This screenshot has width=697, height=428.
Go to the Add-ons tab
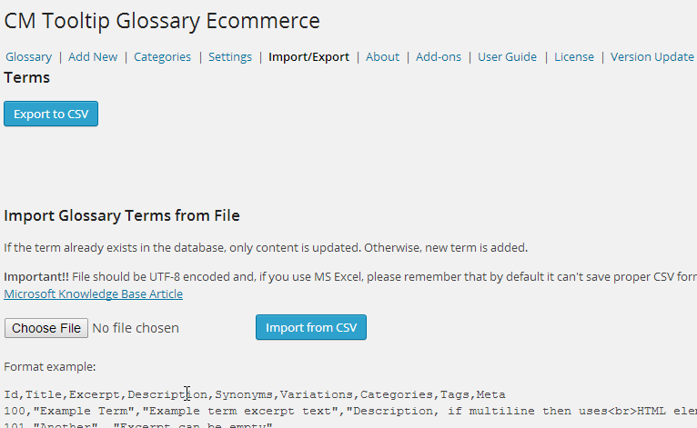click(439, 57)
